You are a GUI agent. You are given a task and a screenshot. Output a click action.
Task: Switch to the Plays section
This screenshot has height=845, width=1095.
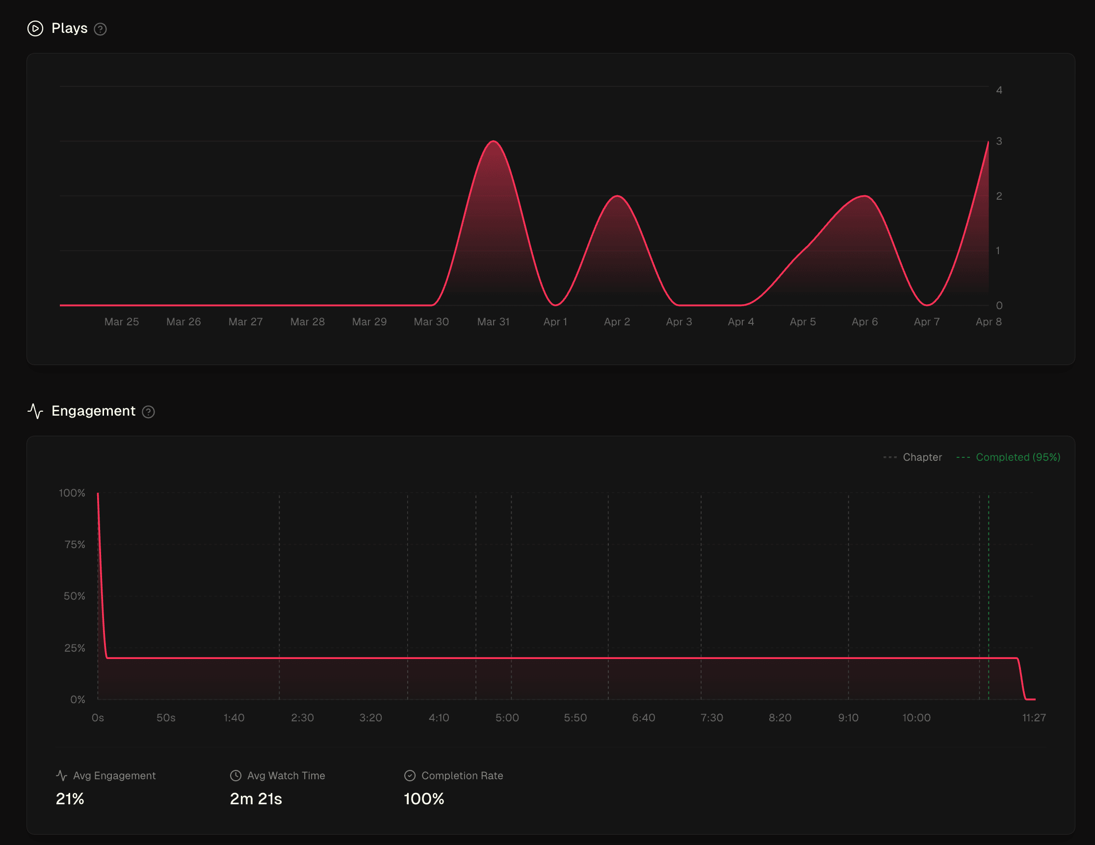70,28
